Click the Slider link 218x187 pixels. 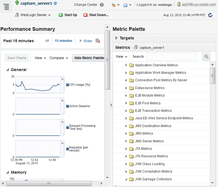click(x=88, y=41)
